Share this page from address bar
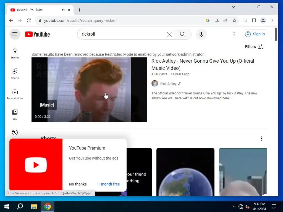Screen dimensions: 283x212 tap(226, 20)
